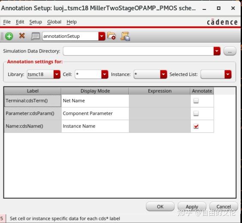Click the Simulation Data Directory field
This screenshot has width=242, height=223.
click(x=138, y=51)
